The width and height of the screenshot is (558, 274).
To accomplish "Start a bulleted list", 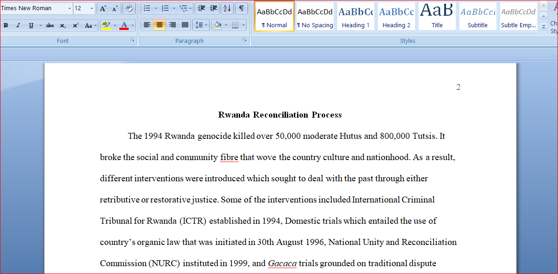I will coord(147,8).
